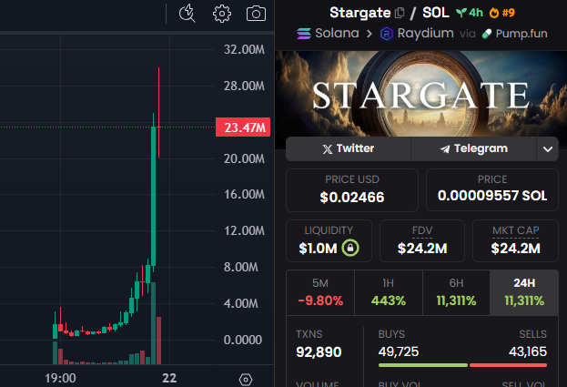Image resolution: width=567 pixels, height=387 pixels.
Task: Click the Solana chain logo
Action: (x=304, y=34)
